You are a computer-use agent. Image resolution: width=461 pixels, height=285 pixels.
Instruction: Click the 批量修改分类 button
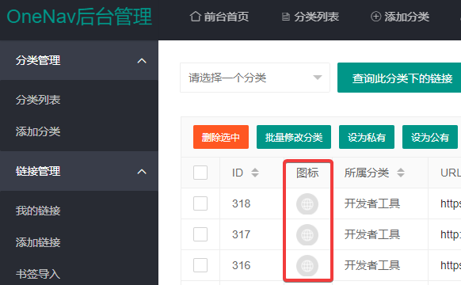(x=294, y=137)
